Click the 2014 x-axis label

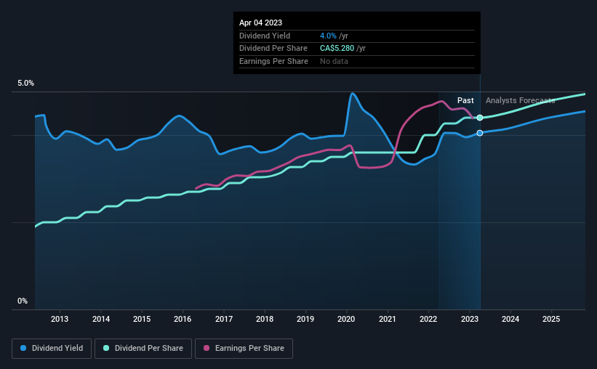pos(101,319)
